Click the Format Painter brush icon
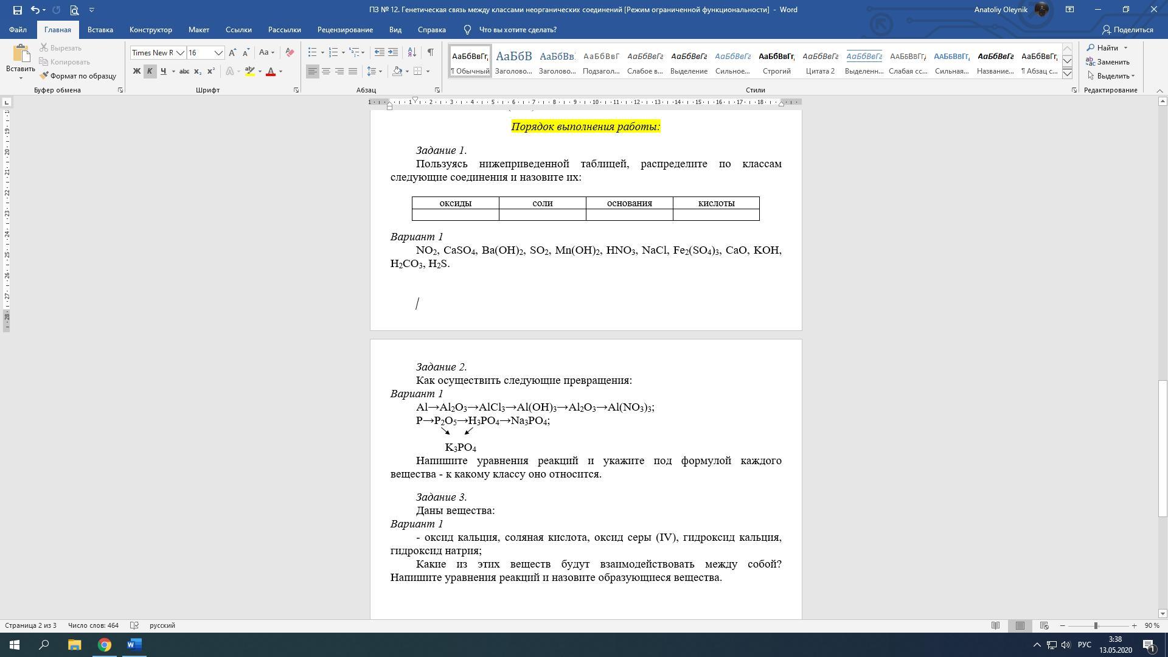Image resolution: width=1168 pixels, height=657 pixels. 44,76
